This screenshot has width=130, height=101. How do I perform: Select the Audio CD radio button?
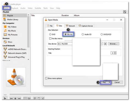pos(83,34)
